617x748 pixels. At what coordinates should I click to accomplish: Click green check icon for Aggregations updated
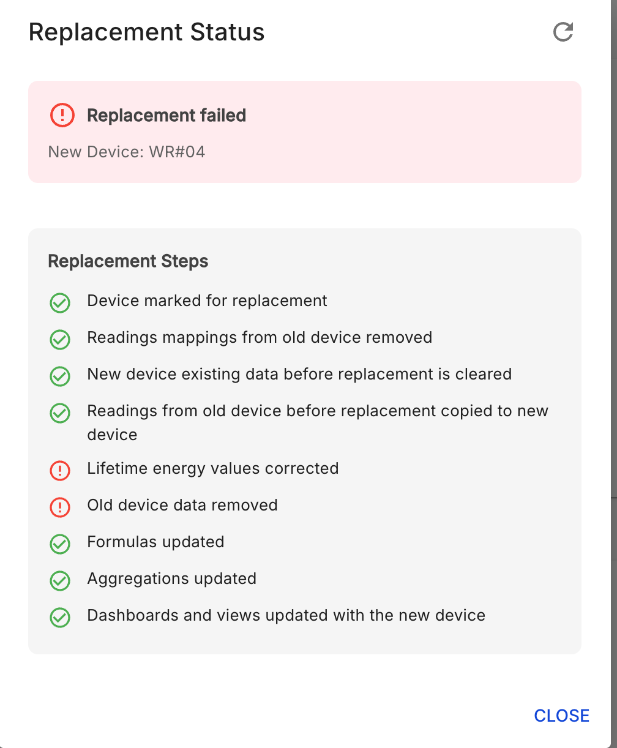59,580
